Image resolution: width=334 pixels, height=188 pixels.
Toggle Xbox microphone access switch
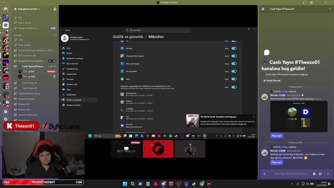click(x=234, y=79)
